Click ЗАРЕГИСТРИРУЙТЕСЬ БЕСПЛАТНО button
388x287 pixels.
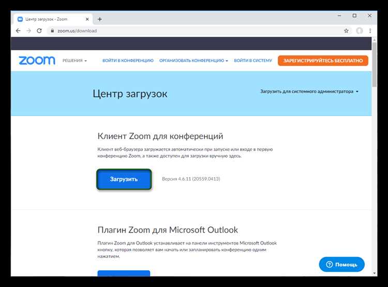pyautogui.click(x=323, y=61)
